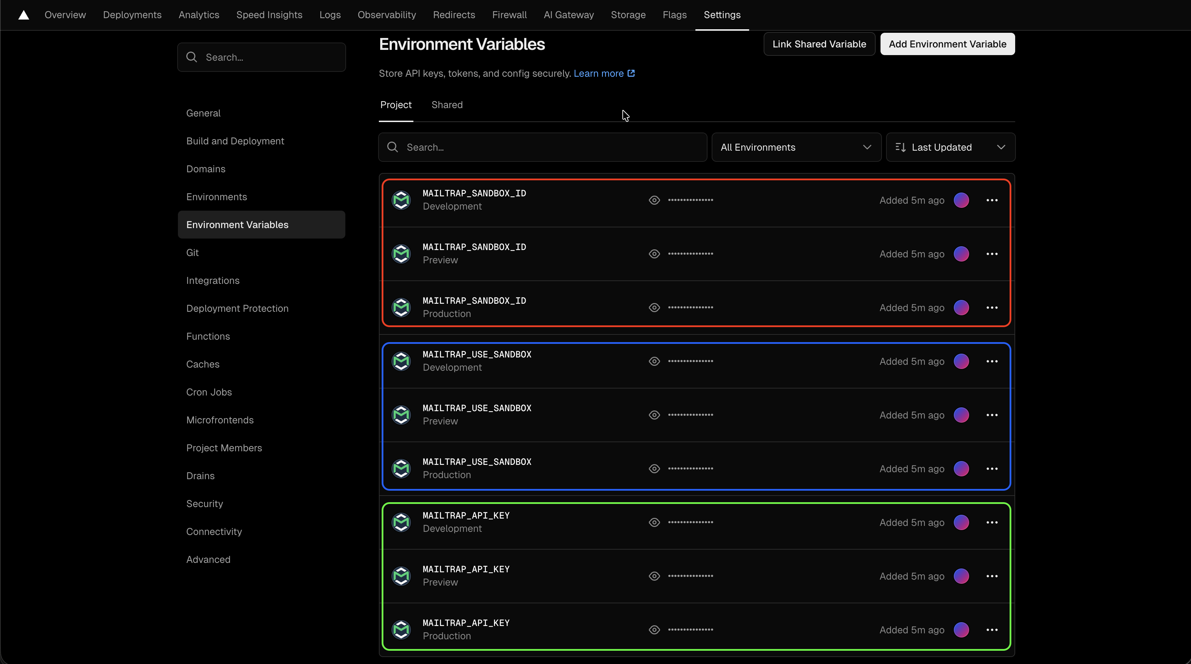Click Add Environment Variable button
The width and height of the screenshot is (1191, 664).
(x=947, y=44)
